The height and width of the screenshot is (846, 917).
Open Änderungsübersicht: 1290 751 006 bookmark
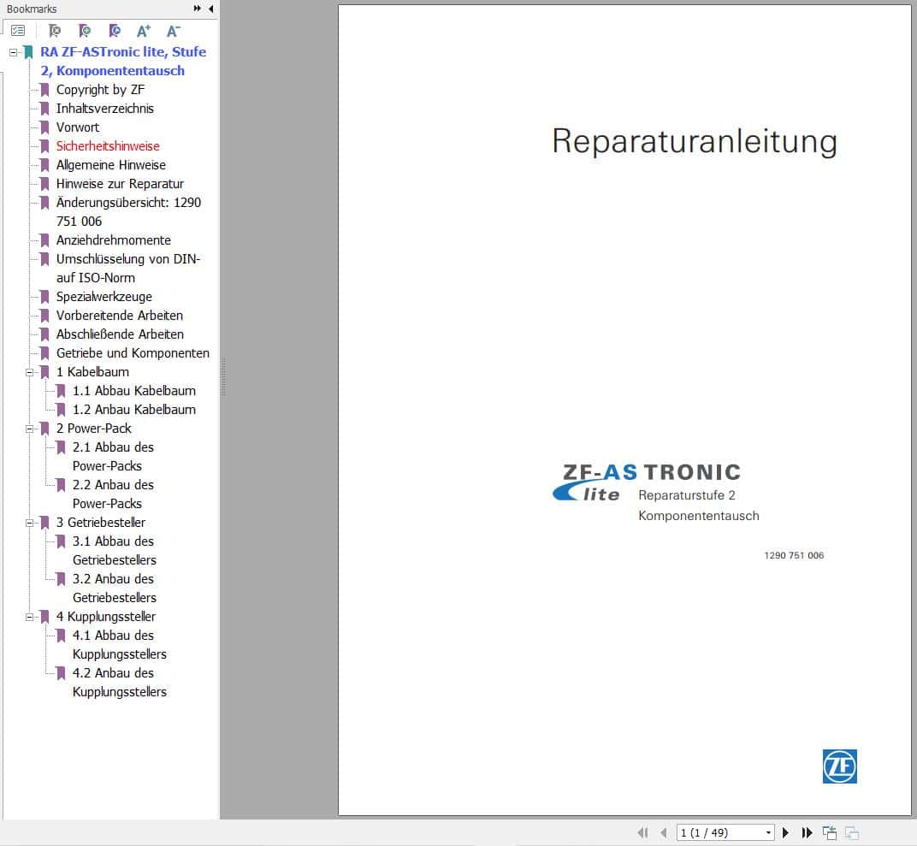click(128, 211)
